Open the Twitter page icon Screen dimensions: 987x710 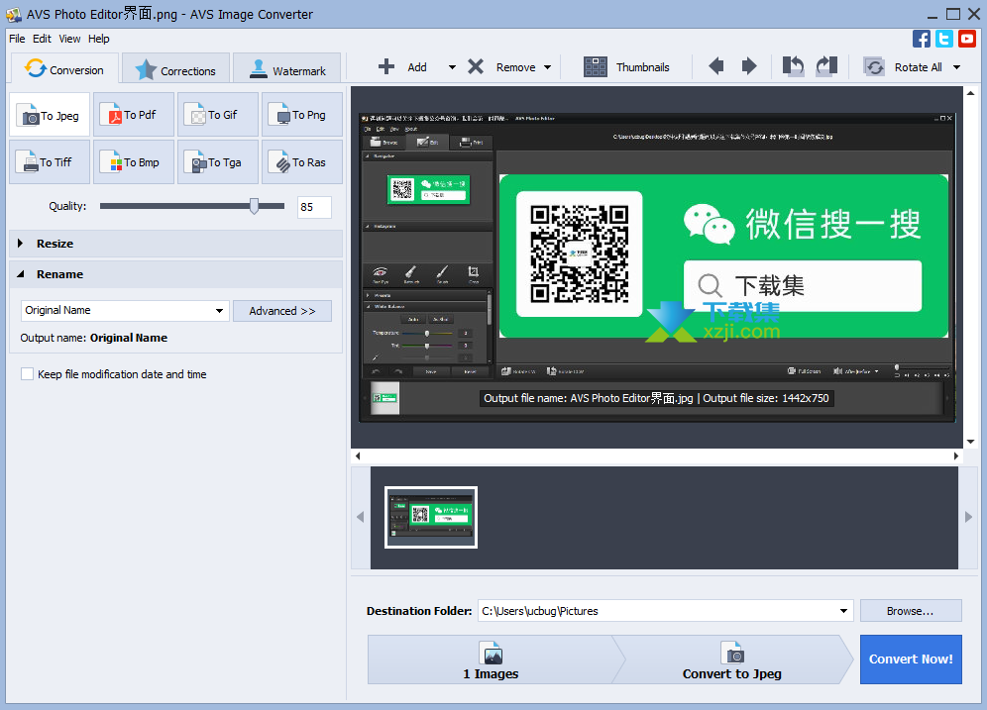pyautogui.click(x=944, y=39)
